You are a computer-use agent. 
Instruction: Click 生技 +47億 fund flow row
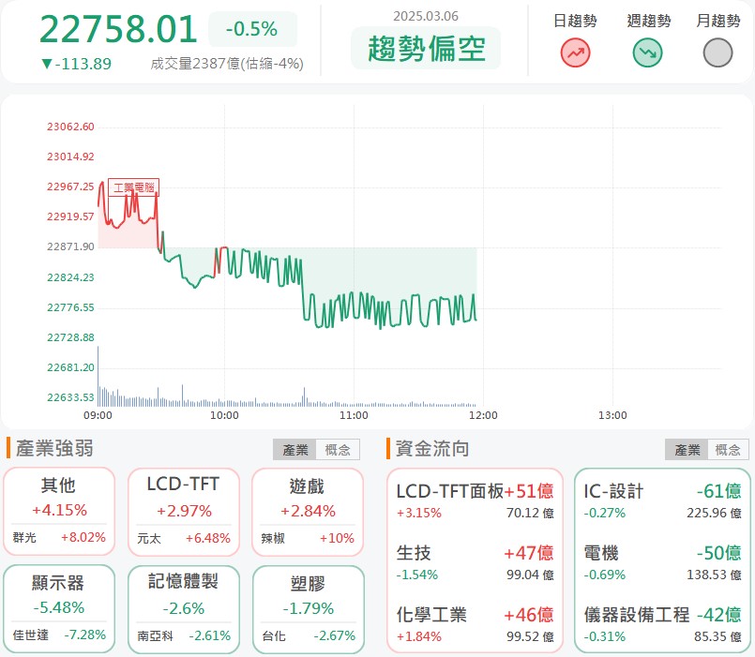click(x=475, y=562)
